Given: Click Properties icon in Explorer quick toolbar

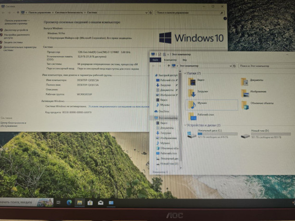Looking at the screenshot, I should click(160, 54).
